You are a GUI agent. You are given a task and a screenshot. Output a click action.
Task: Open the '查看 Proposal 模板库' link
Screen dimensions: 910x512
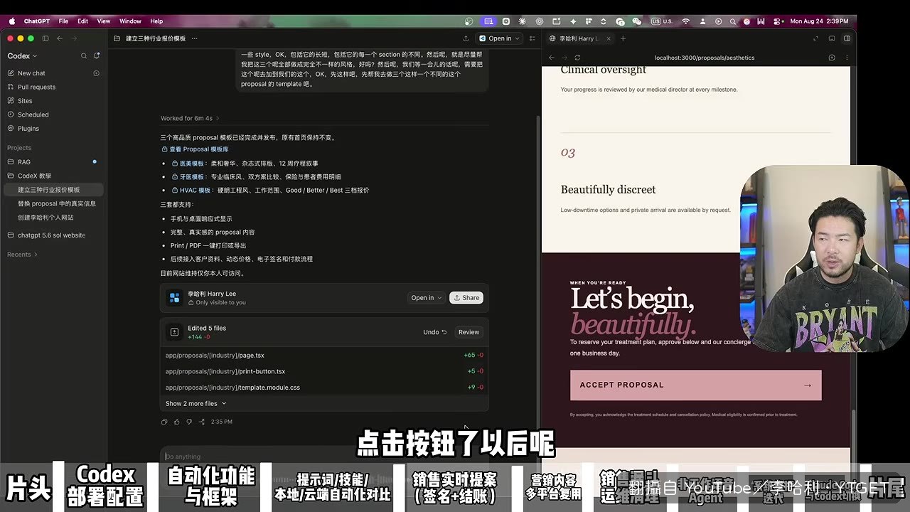pyautogui.click(x=195, y=149)
